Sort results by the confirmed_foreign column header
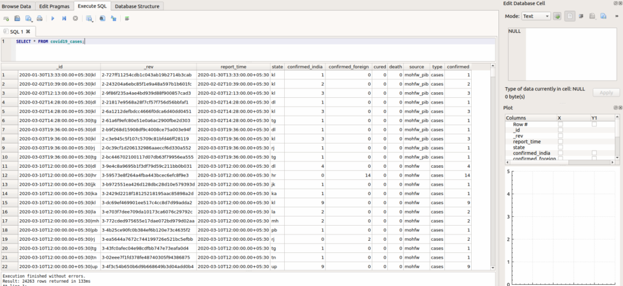Image resolution: width=623 pixels, height=286 pixels. pos(348,67)
